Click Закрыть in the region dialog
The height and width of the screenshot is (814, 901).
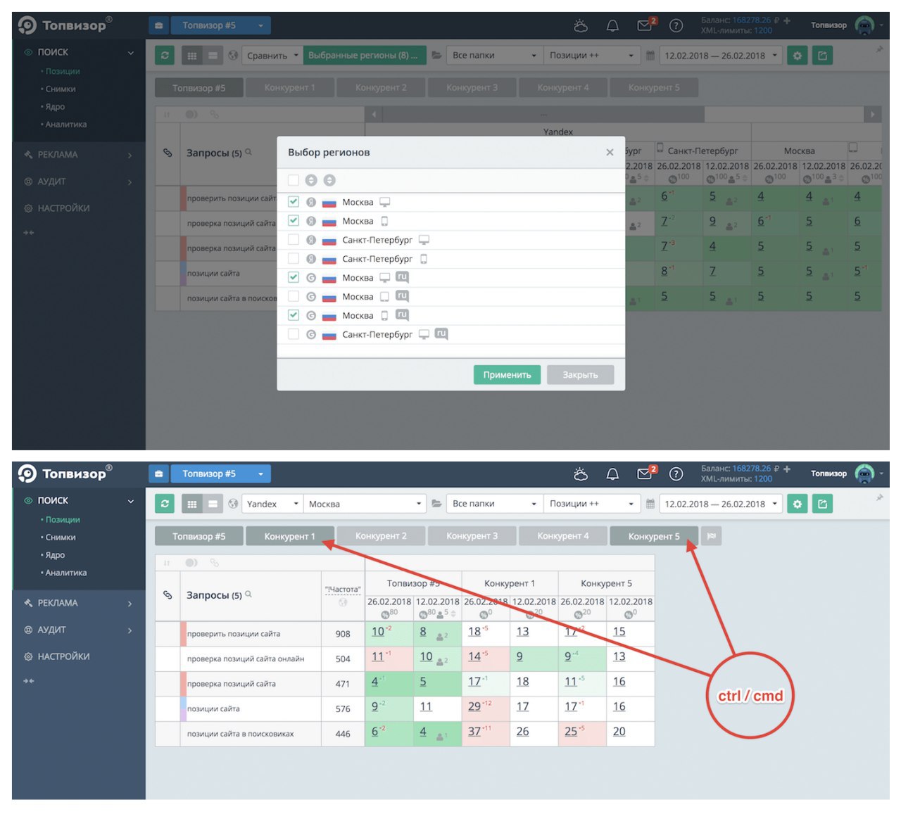(580, 375)
